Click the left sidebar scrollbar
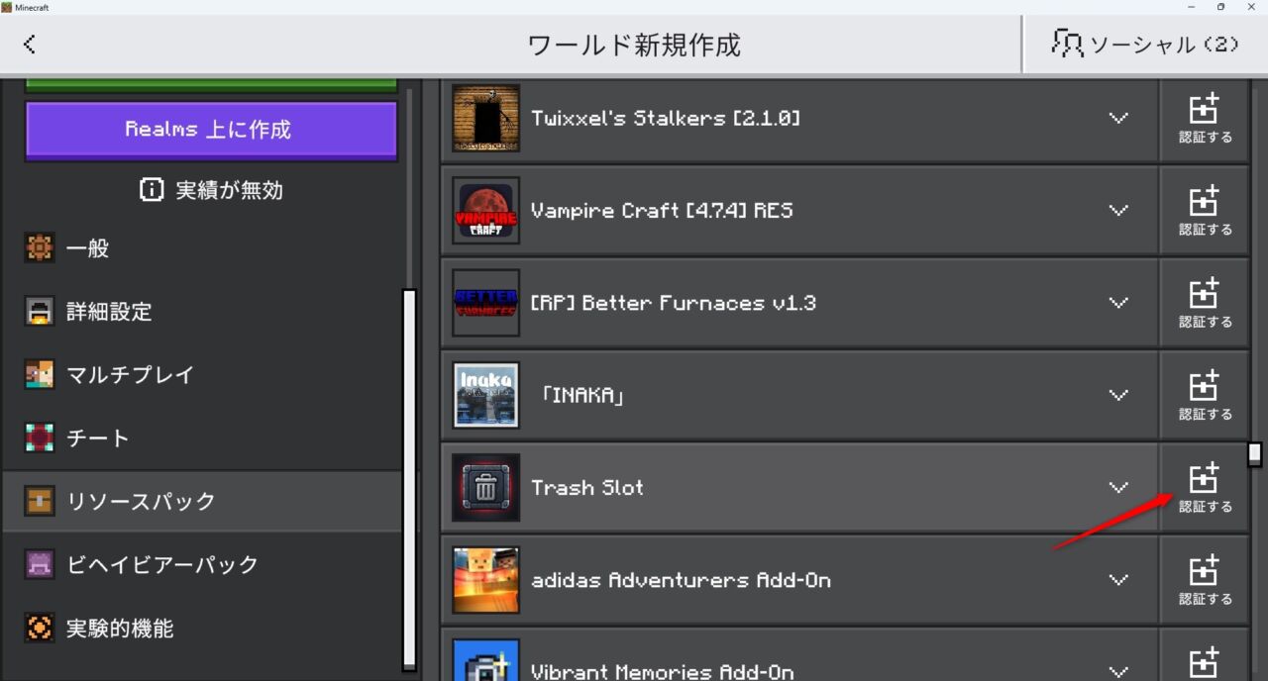 pos(409,480)
